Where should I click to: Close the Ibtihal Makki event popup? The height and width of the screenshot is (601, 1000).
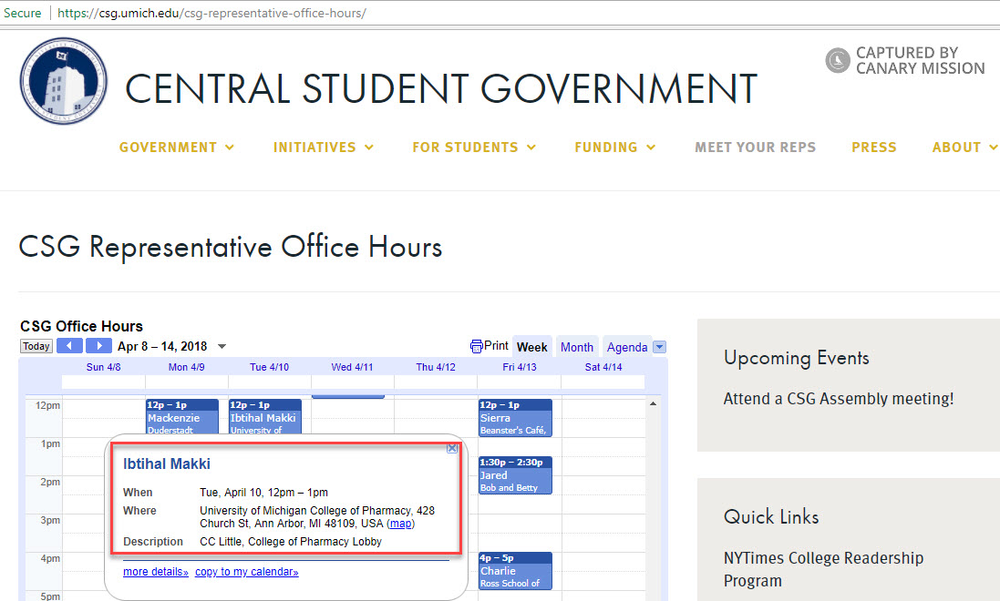click(x=452, y=448)
